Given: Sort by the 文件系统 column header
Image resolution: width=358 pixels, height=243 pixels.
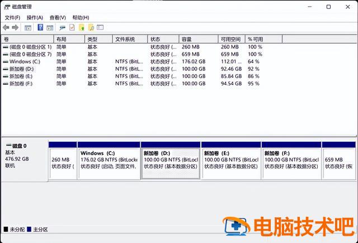Looking at the screenshot, I should 130,39.
